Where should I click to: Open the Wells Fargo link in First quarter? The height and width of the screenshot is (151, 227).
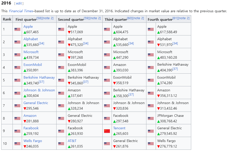[x=33, y=141]
